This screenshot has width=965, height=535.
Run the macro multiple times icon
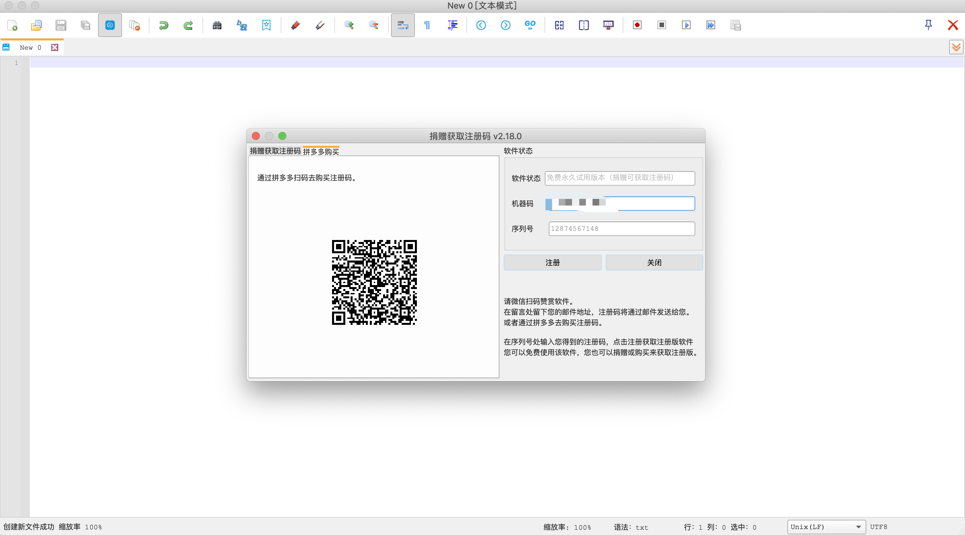pyautogui.click(x=710, y=25)
